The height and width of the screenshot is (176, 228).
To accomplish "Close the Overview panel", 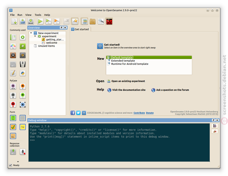I will click(65, 28).
